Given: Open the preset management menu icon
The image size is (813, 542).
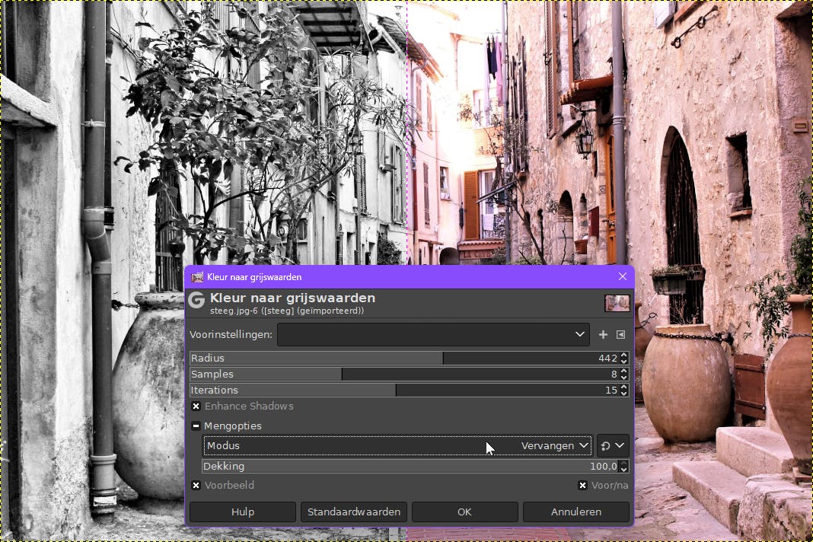Looking at the screenshot, I should (x=620, y=334).
